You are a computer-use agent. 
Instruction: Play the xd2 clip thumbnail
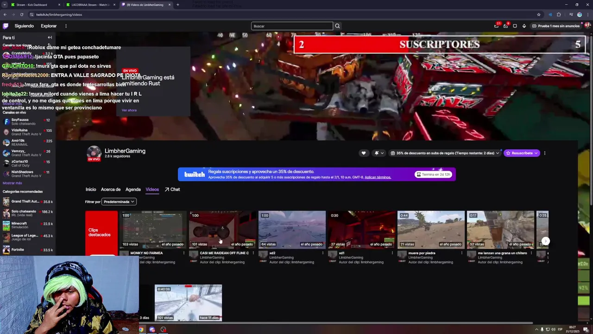pyautogui.click(x=292, y=230)
